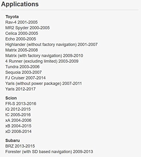The image size is (141, 157).
Task: Select the Applications heading
Action: pos(20,4)
